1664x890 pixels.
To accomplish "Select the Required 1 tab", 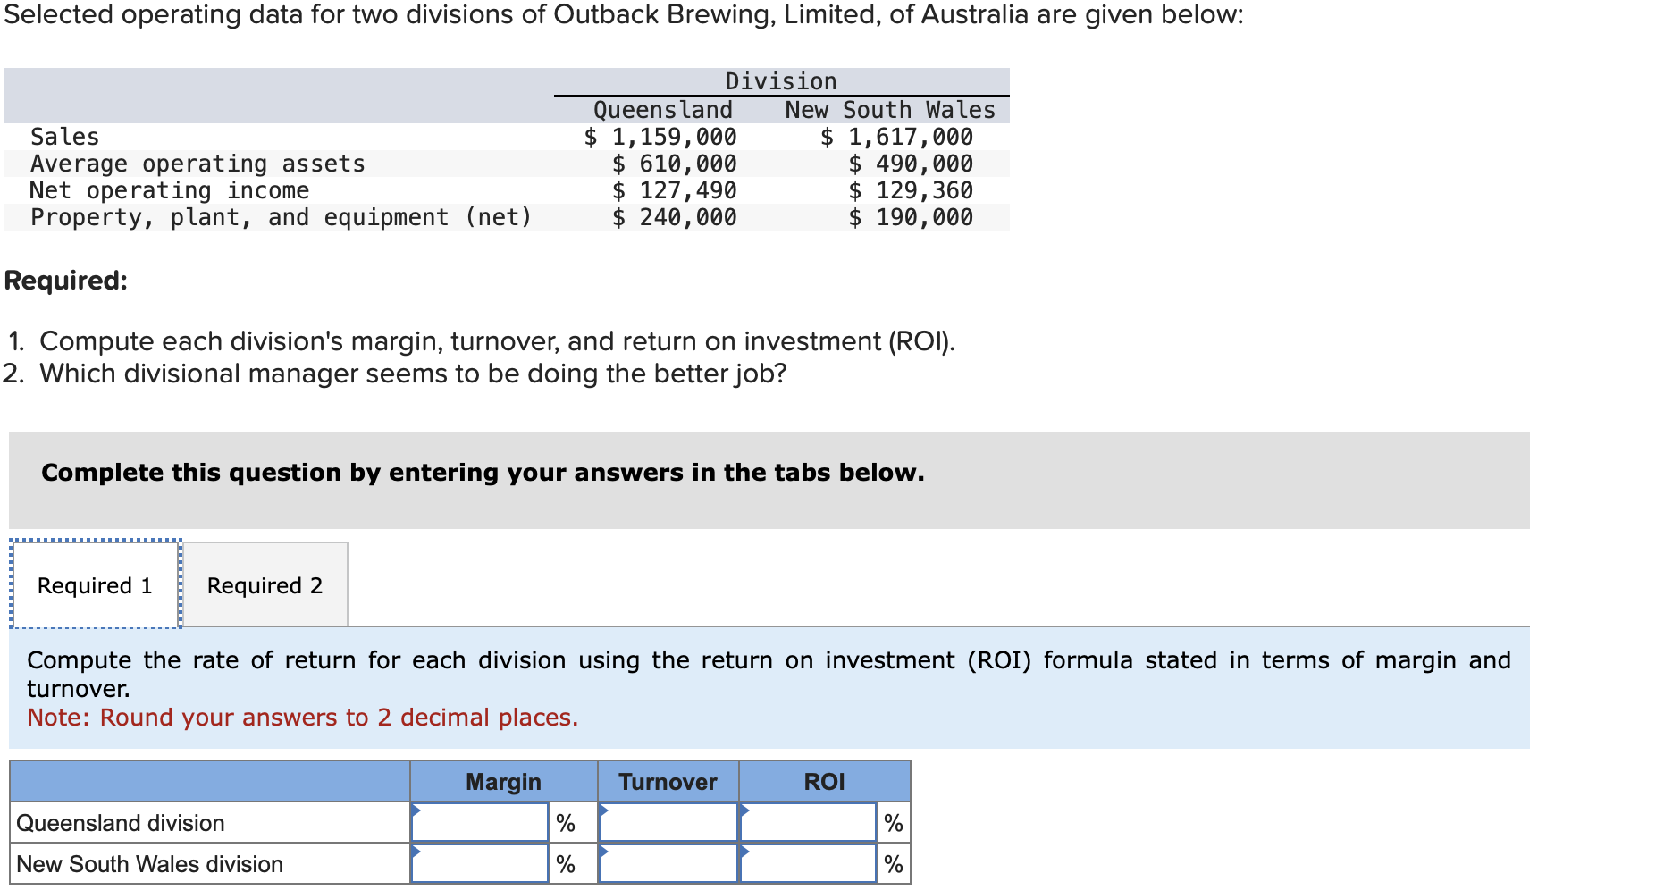I will coord(95,584).
